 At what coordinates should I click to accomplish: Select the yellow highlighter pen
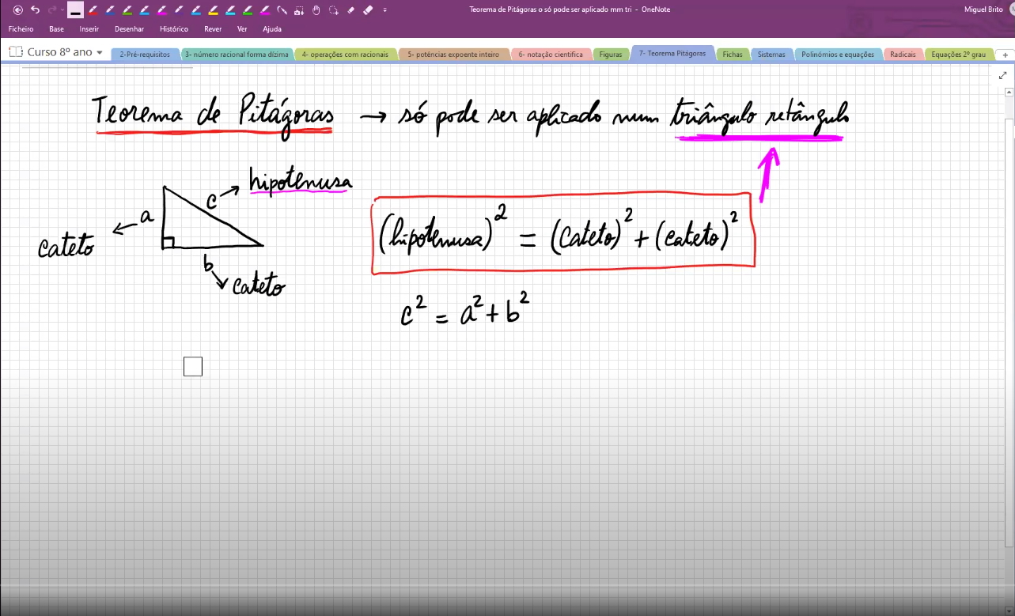[x=214, y=10]
